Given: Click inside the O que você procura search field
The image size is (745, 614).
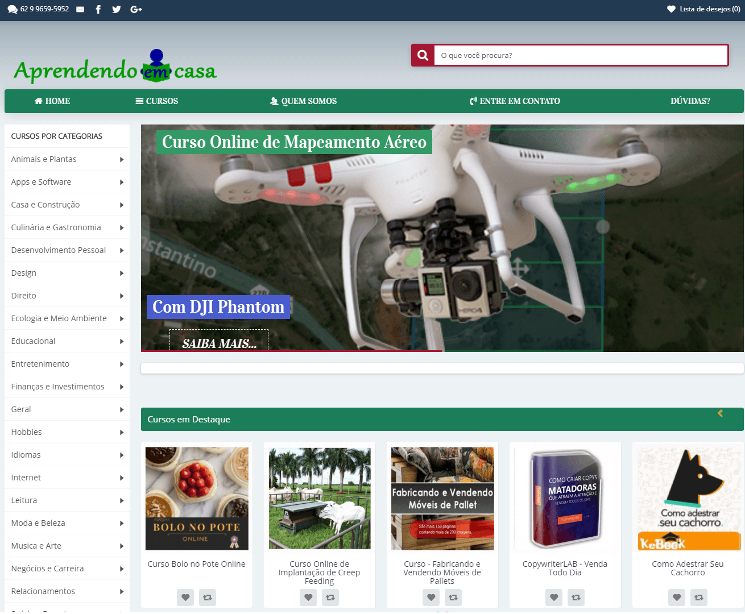Looking at the screenshot, I should point(580,55).
